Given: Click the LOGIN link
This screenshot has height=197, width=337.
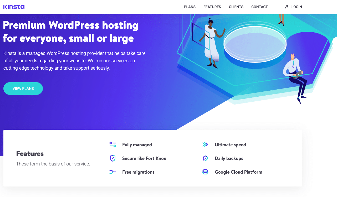Looking at the screenshot, I should click(297, 7).
